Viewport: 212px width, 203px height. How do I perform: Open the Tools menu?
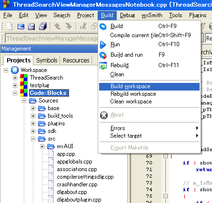coord(175,15)
